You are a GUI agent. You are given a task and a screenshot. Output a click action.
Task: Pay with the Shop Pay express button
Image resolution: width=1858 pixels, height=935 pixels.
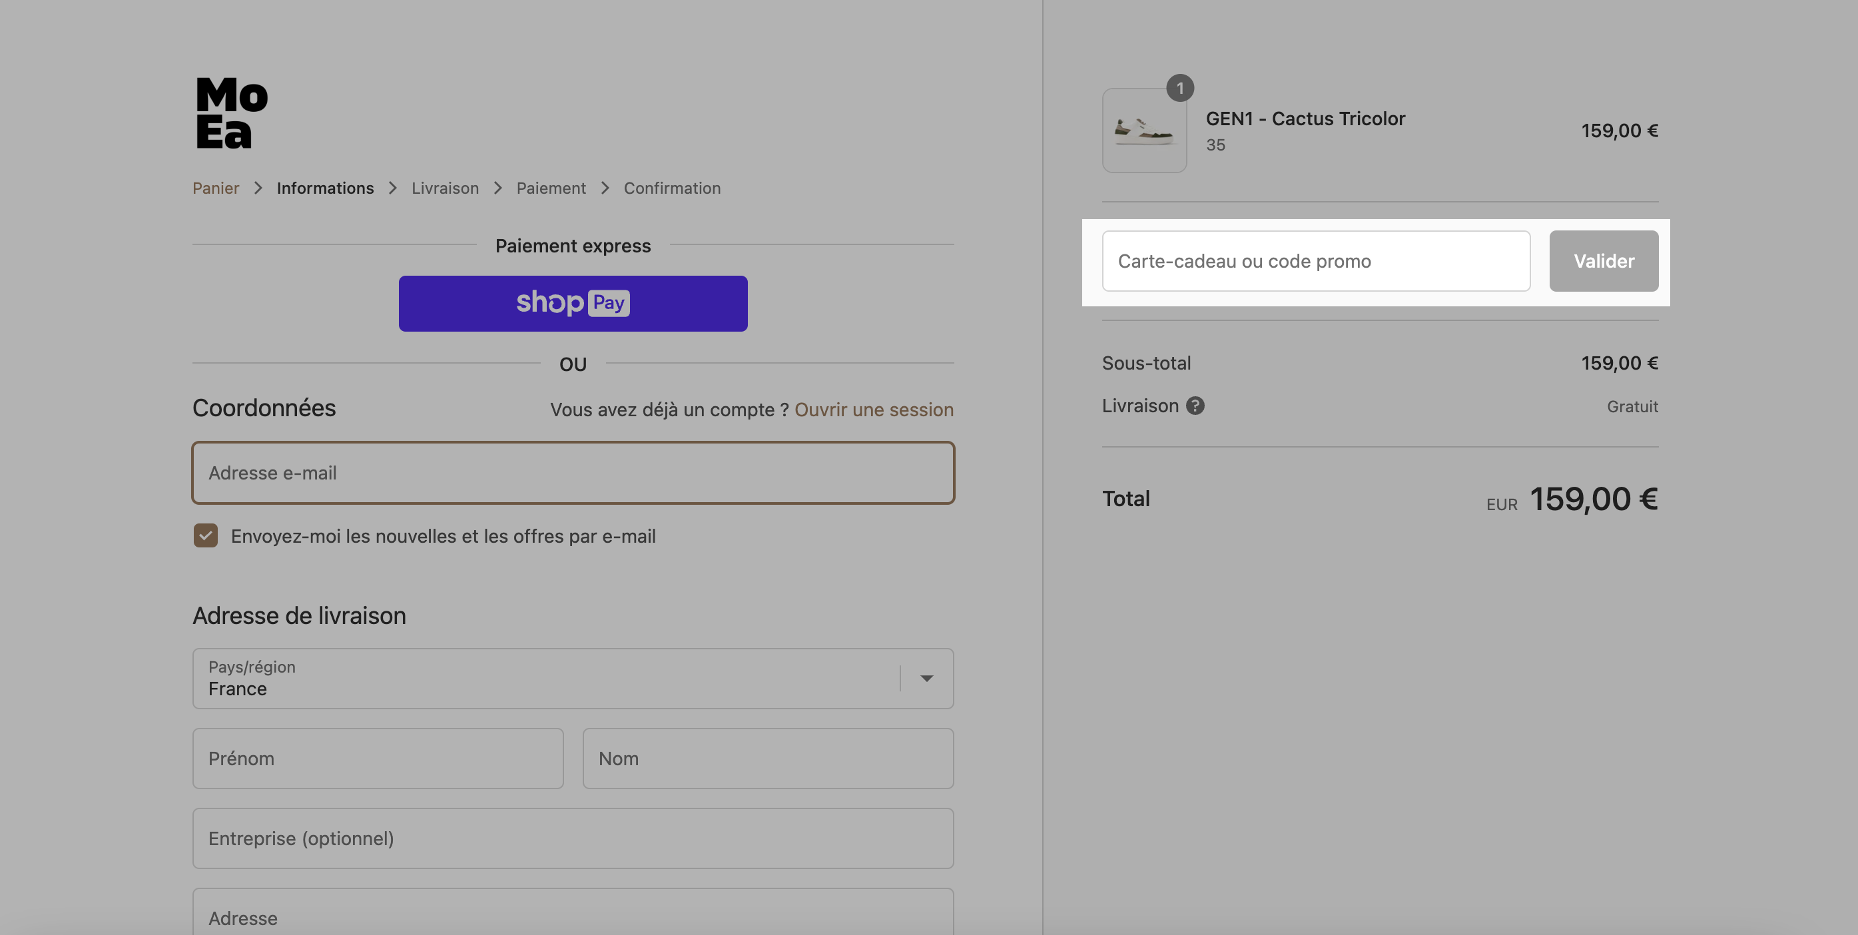tap(573, 304)
